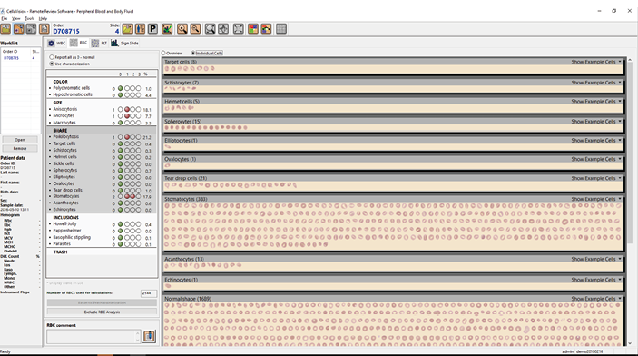Expand Show Example Cells for Schistocytes
Screen dimensions: 638x356
coord(596,83)
